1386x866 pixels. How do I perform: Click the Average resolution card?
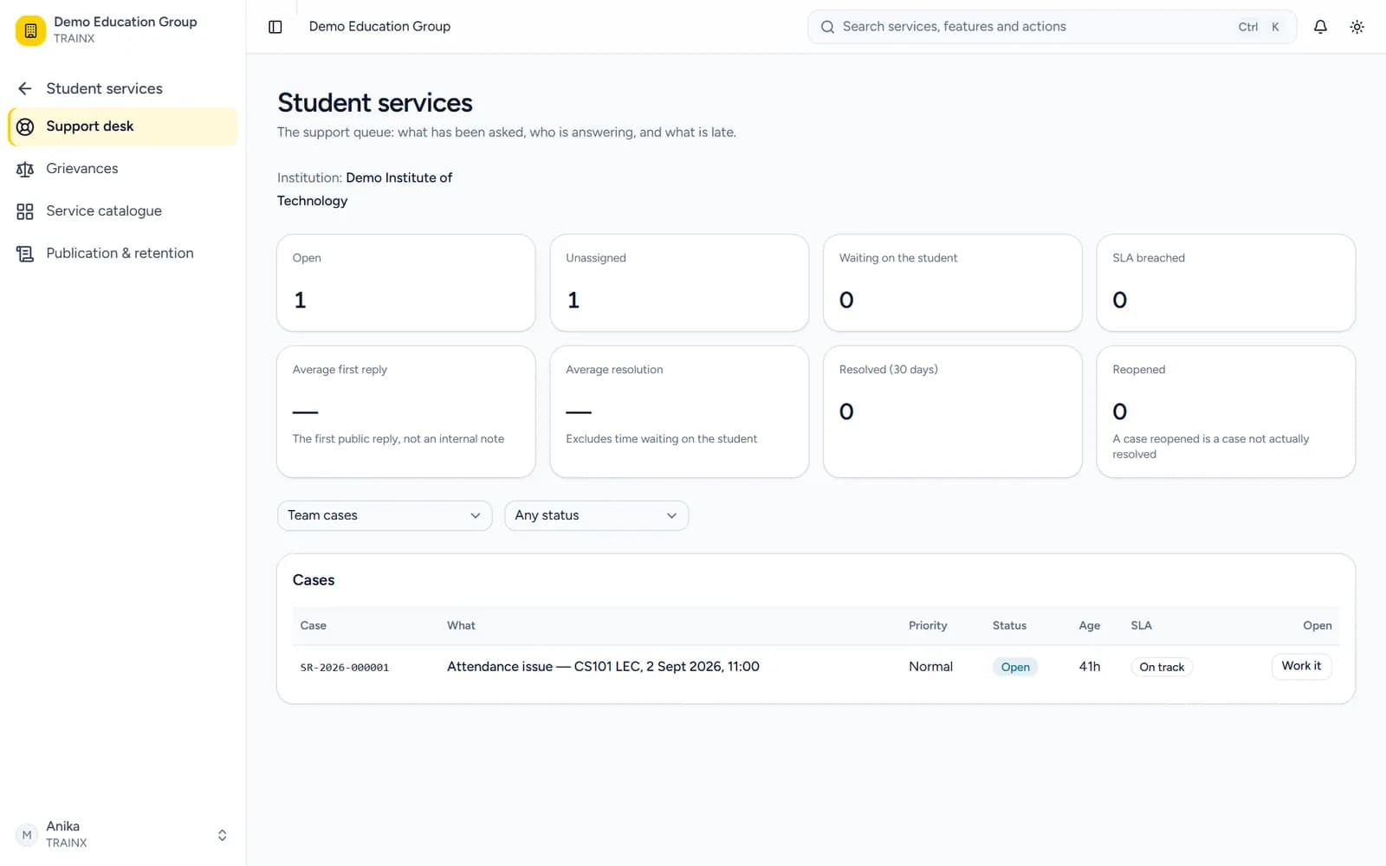click(x=679, y=411)
